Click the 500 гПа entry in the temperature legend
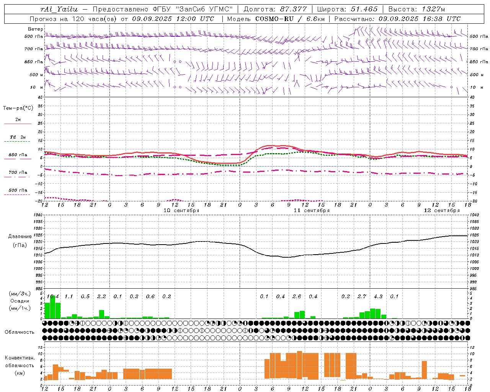The image size is (490, 392). click(x=18, y=190)
